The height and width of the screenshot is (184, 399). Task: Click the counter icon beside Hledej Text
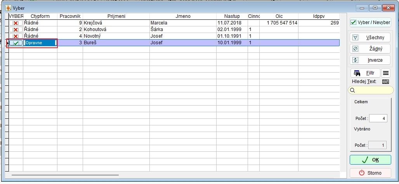point(385,82)
